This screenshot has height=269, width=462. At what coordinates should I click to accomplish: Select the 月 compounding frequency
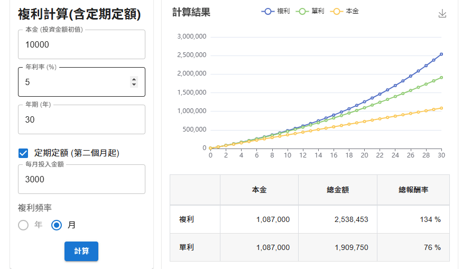tap(56, 225)
